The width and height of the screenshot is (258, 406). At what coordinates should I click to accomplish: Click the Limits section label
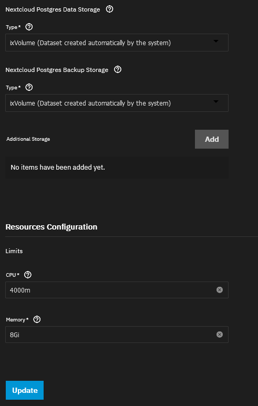14,251
